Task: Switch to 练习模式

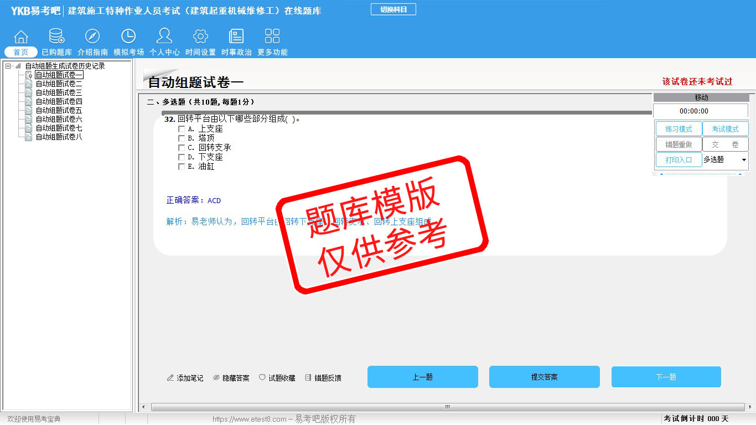Action: 679,129
